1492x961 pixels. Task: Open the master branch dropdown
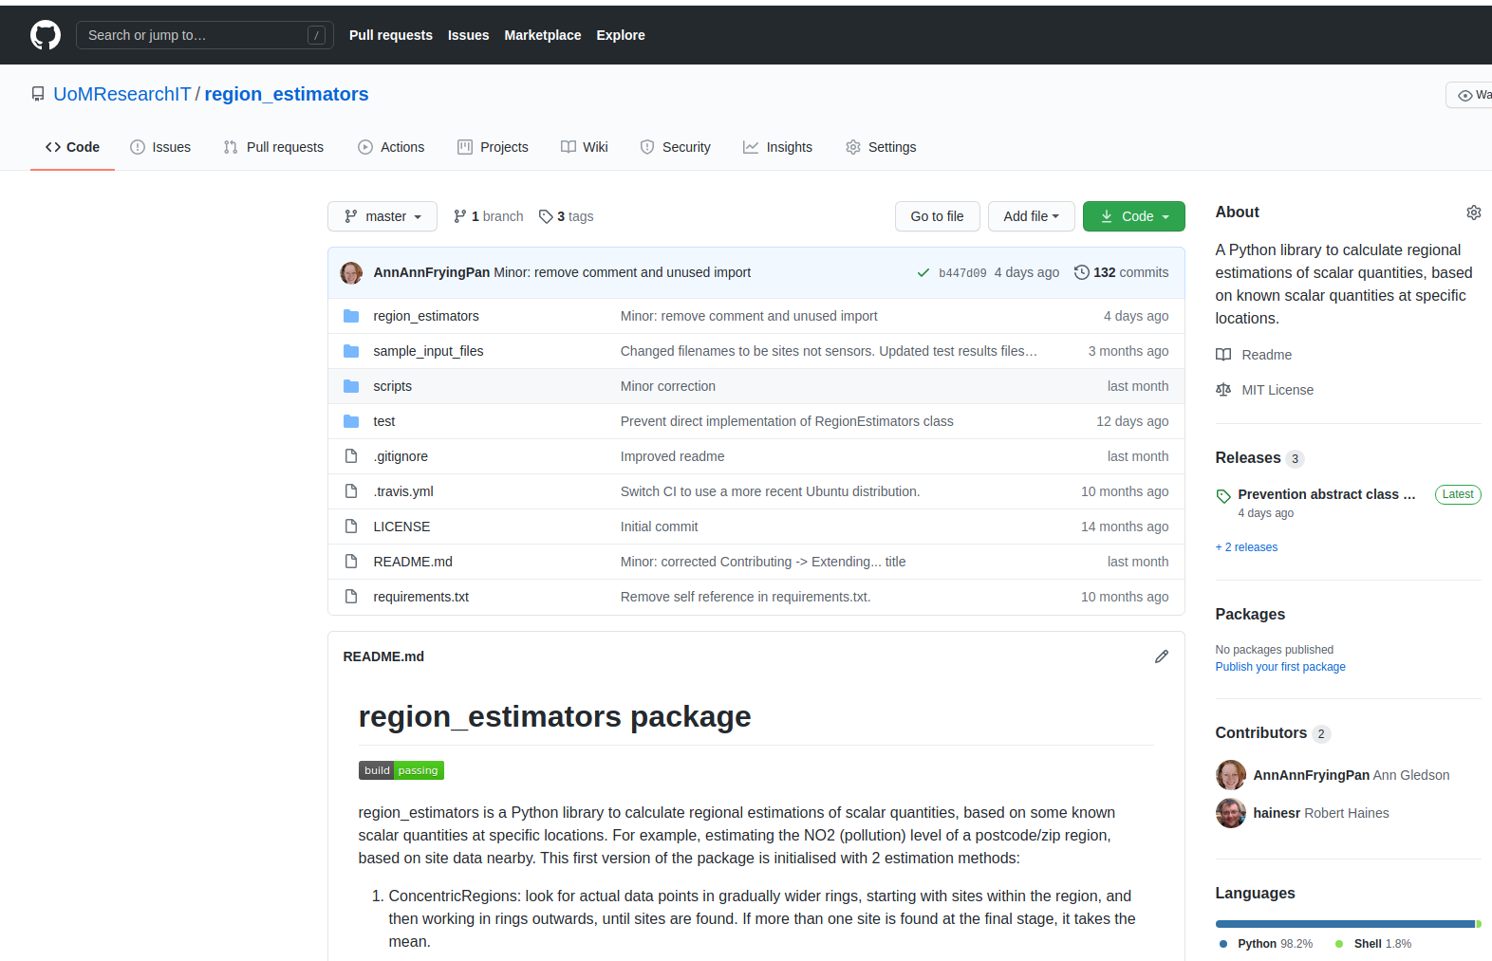point(382,216)
